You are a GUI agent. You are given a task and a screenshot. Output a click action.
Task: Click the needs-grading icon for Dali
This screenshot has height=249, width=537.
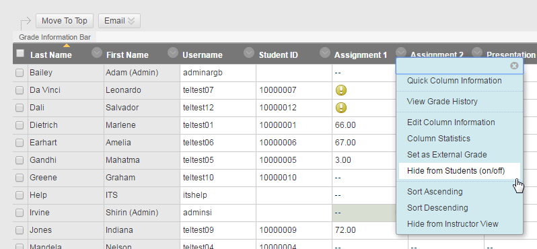[x=341, y=108]
